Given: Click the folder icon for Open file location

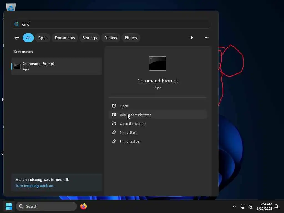Looking at the screenshot, I should 114,123.
